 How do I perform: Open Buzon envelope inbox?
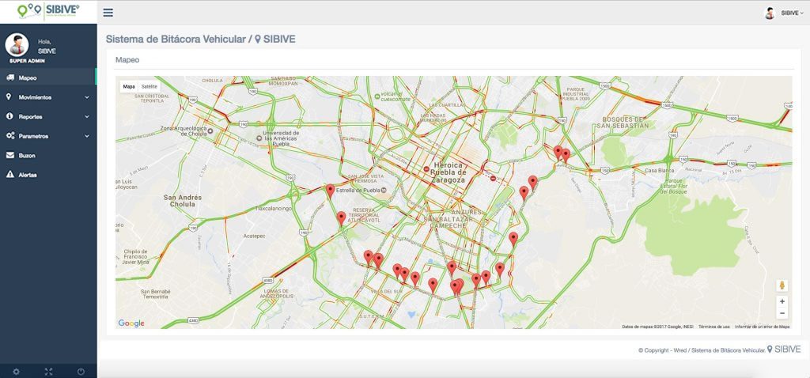pyautogui.click(x=27, y=155)
